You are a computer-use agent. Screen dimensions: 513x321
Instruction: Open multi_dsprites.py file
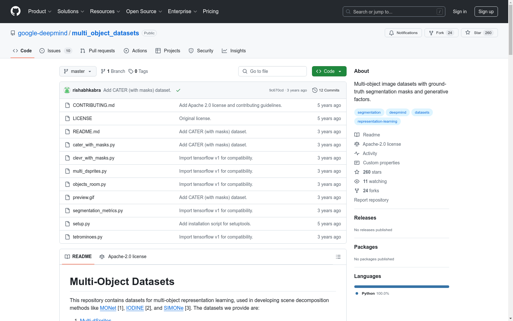pos(90,171)
